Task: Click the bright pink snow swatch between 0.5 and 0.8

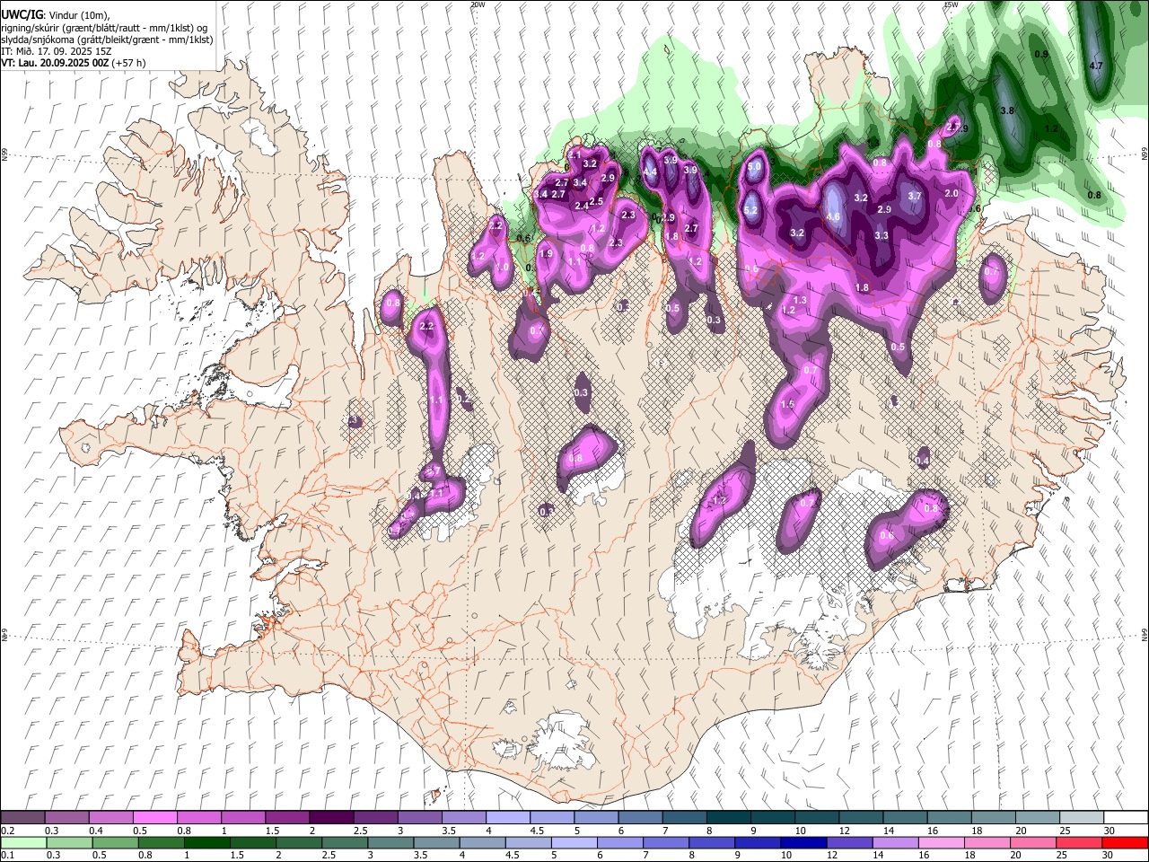Action: (x=155, y=817)
